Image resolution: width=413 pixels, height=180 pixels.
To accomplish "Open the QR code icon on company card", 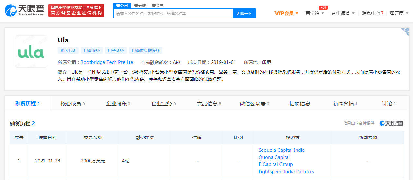I will click(405, 32).
